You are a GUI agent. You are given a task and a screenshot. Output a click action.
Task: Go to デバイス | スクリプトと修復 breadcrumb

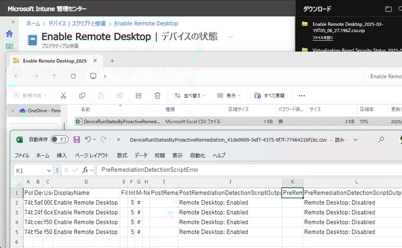77,24
